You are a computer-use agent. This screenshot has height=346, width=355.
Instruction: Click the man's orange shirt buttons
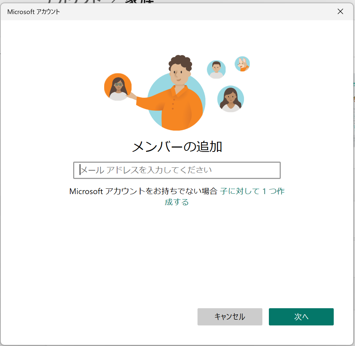click(x=173, y=103)
